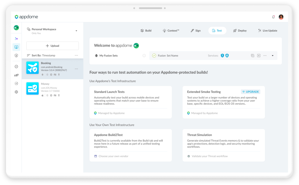Click the Bluetooth icon under Booking
Viewport: 299px width, 185px height.
click(51, 75)
